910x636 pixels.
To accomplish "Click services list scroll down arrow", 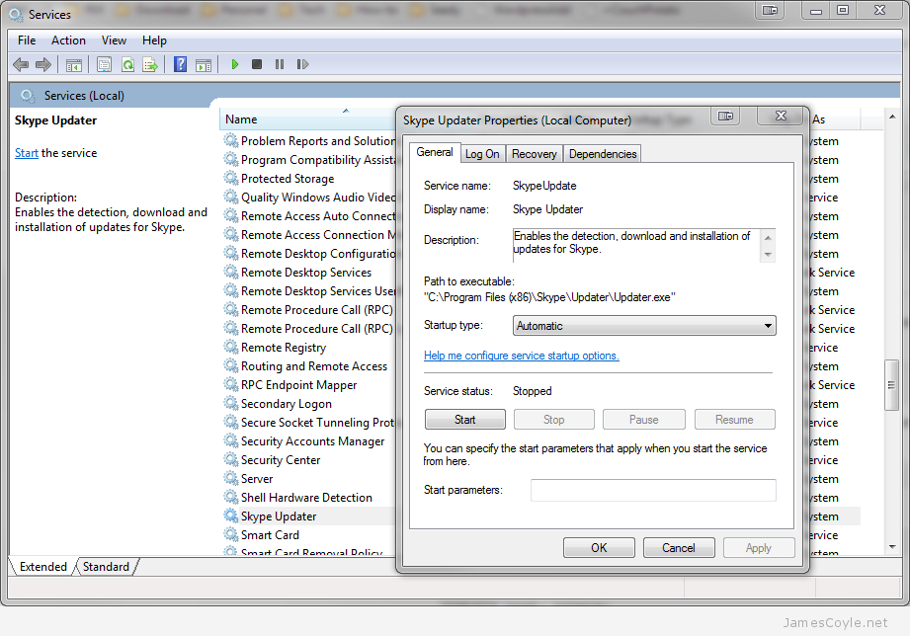I will click(x=891, y=547).
